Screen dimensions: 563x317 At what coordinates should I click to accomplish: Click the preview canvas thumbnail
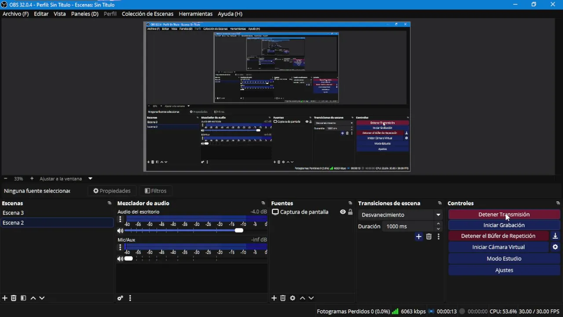click(277, 96)
